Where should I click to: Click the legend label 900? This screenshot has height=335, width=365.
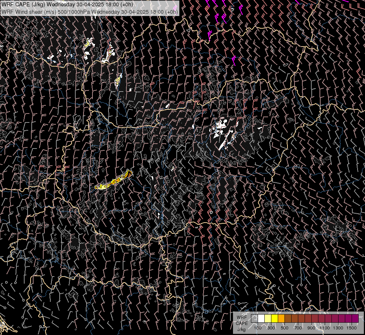tap(311, 328)
